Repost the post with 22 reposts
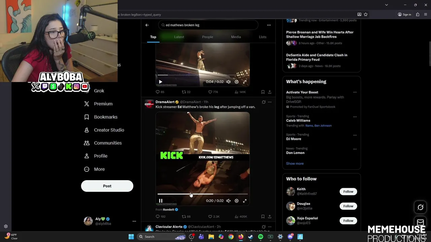Screen dimensions: 431x242 click(x=186, y=92)
